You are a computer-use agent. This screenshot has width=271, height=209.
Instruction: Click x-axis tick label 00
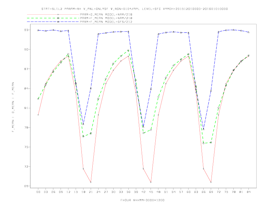38,192
